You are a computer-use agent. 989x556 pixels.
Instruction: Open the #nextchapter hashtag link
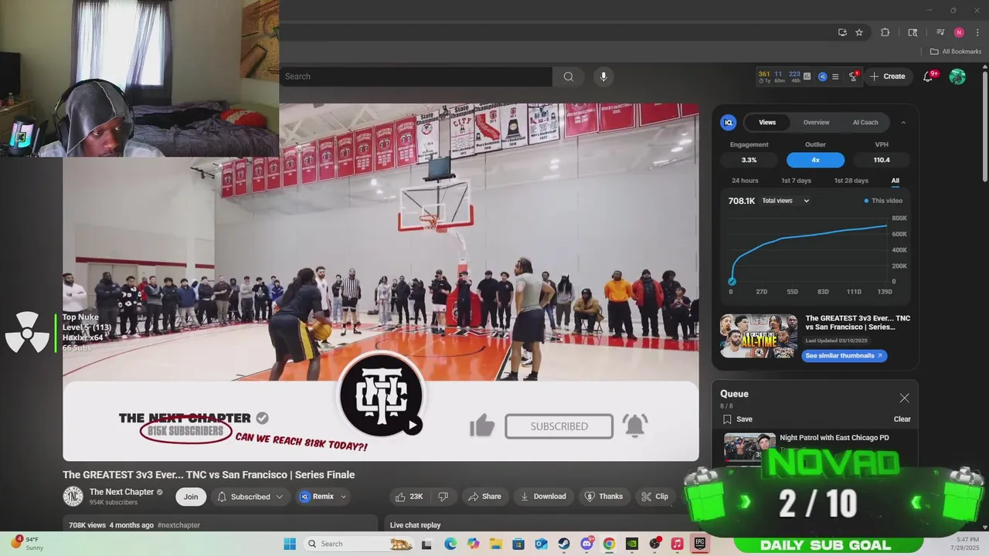click(x=178, y=525)
